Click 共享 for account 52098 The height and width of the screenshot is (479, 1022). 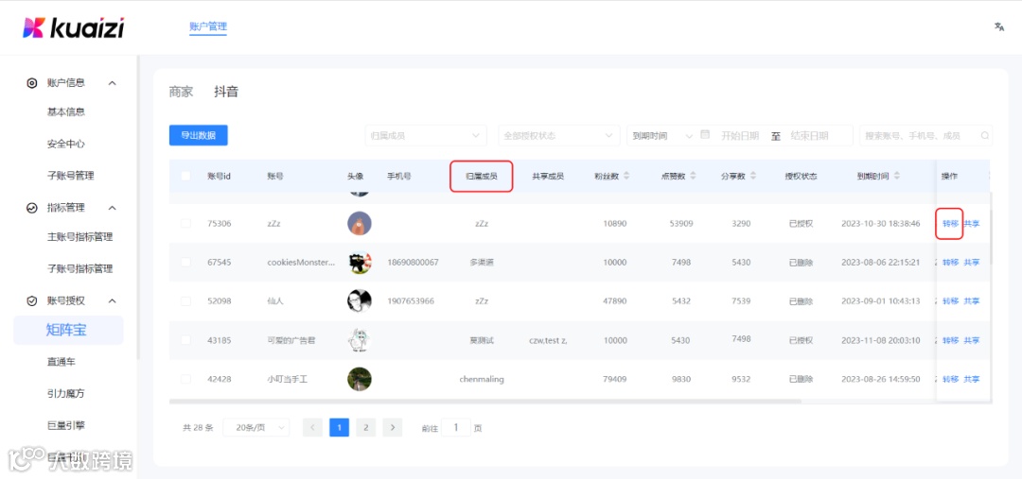tap(972, 300)
